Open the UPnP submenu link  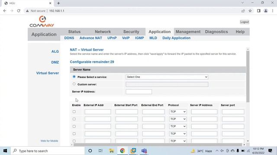click(112, 38)
